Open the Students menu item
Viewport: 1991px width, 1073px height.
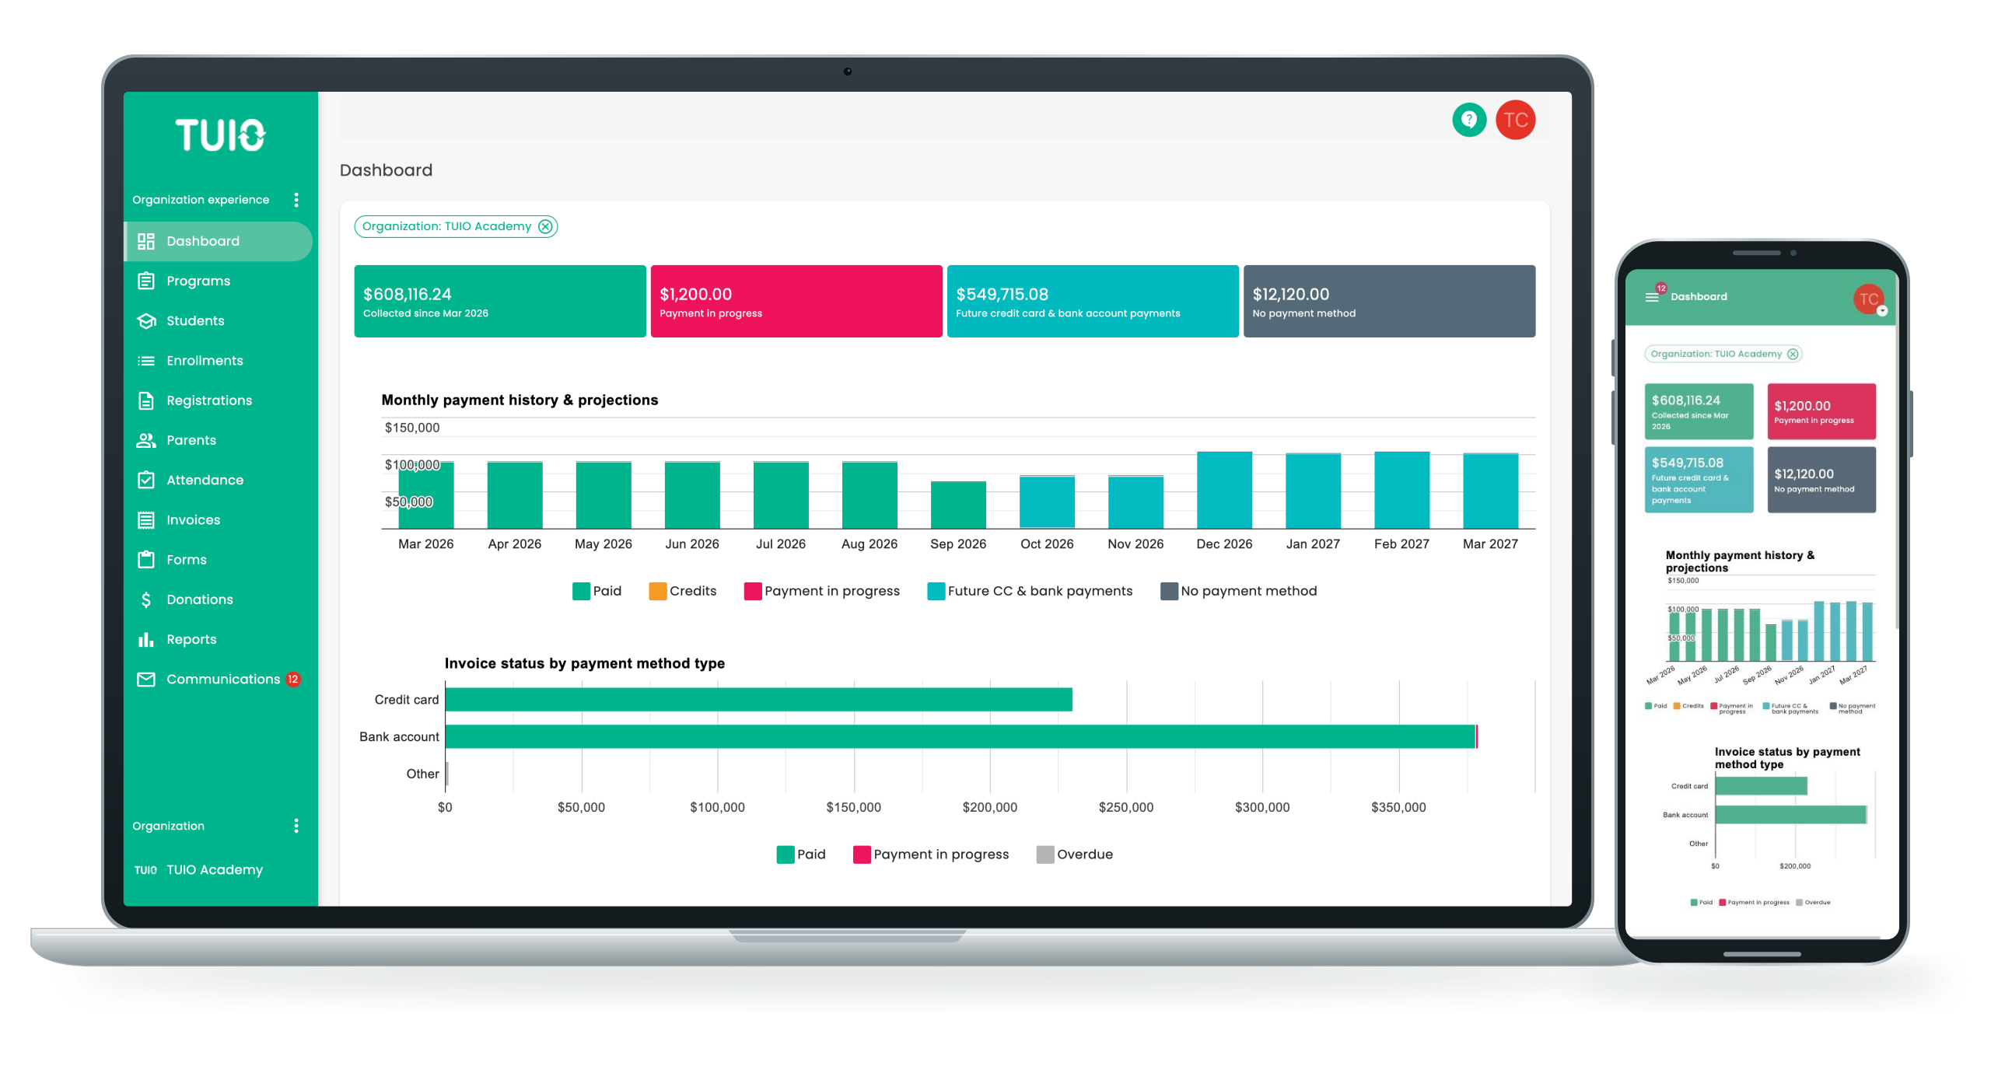coord(218,320)
